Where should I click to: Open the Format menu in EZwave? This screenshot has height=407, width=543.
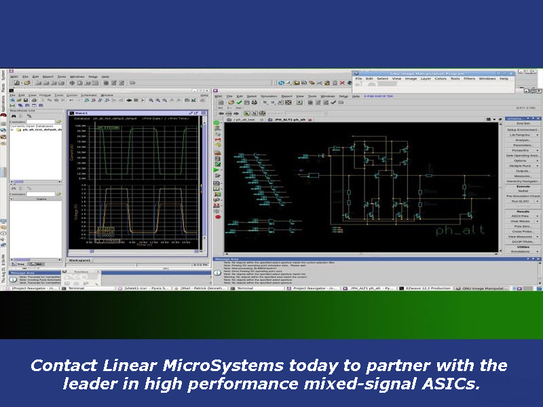pyautogui.click(x=45, y=95)
